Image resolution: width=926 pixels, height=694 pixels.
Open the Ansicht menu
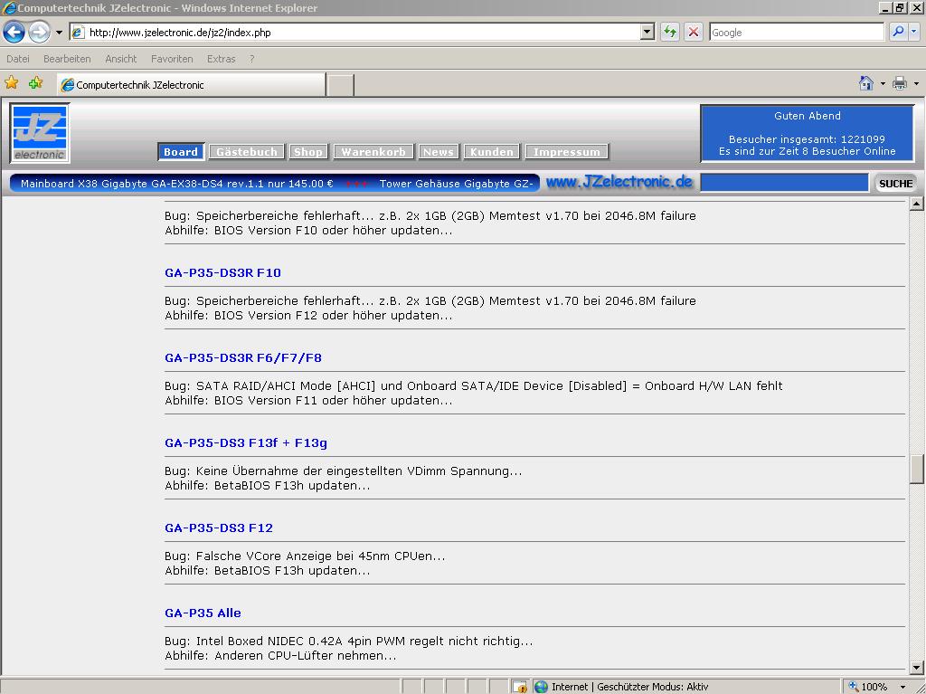pyautogui.click(x=120, y=59)
